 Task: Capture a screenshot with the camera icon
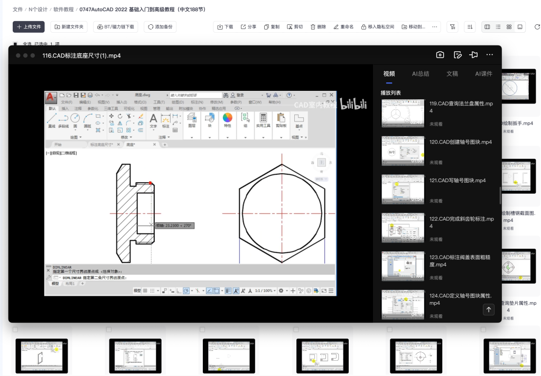tap(440, 55)
